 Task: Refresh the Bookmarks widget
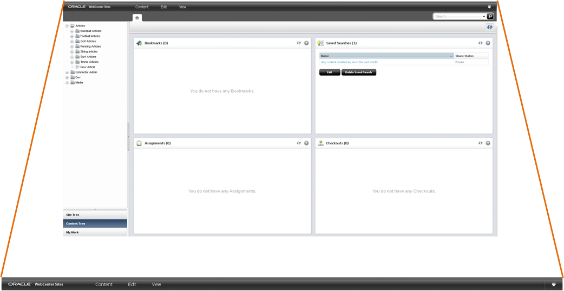299,43
